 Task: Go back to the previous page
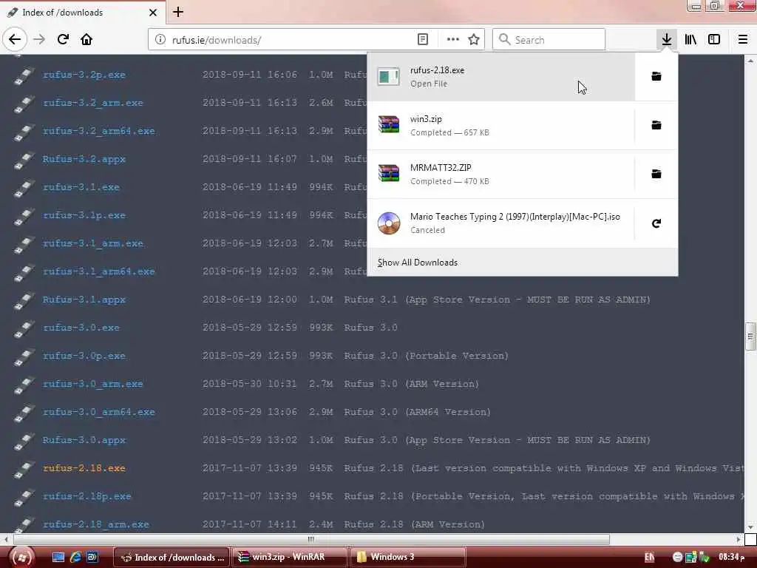[15, 39]
